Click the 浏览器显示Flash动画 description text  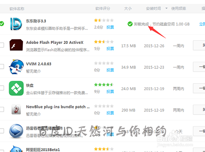click(58, 50)
